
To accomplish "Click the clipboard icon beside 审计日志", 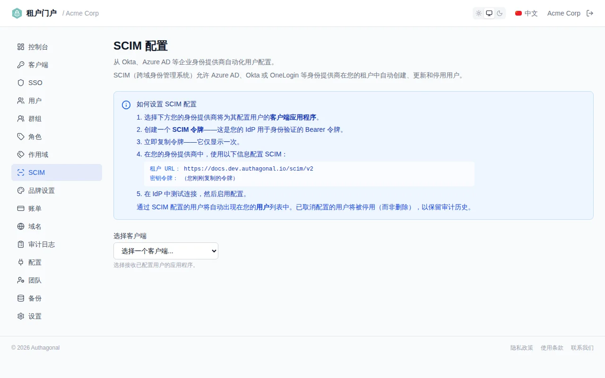I will (21, 244).
